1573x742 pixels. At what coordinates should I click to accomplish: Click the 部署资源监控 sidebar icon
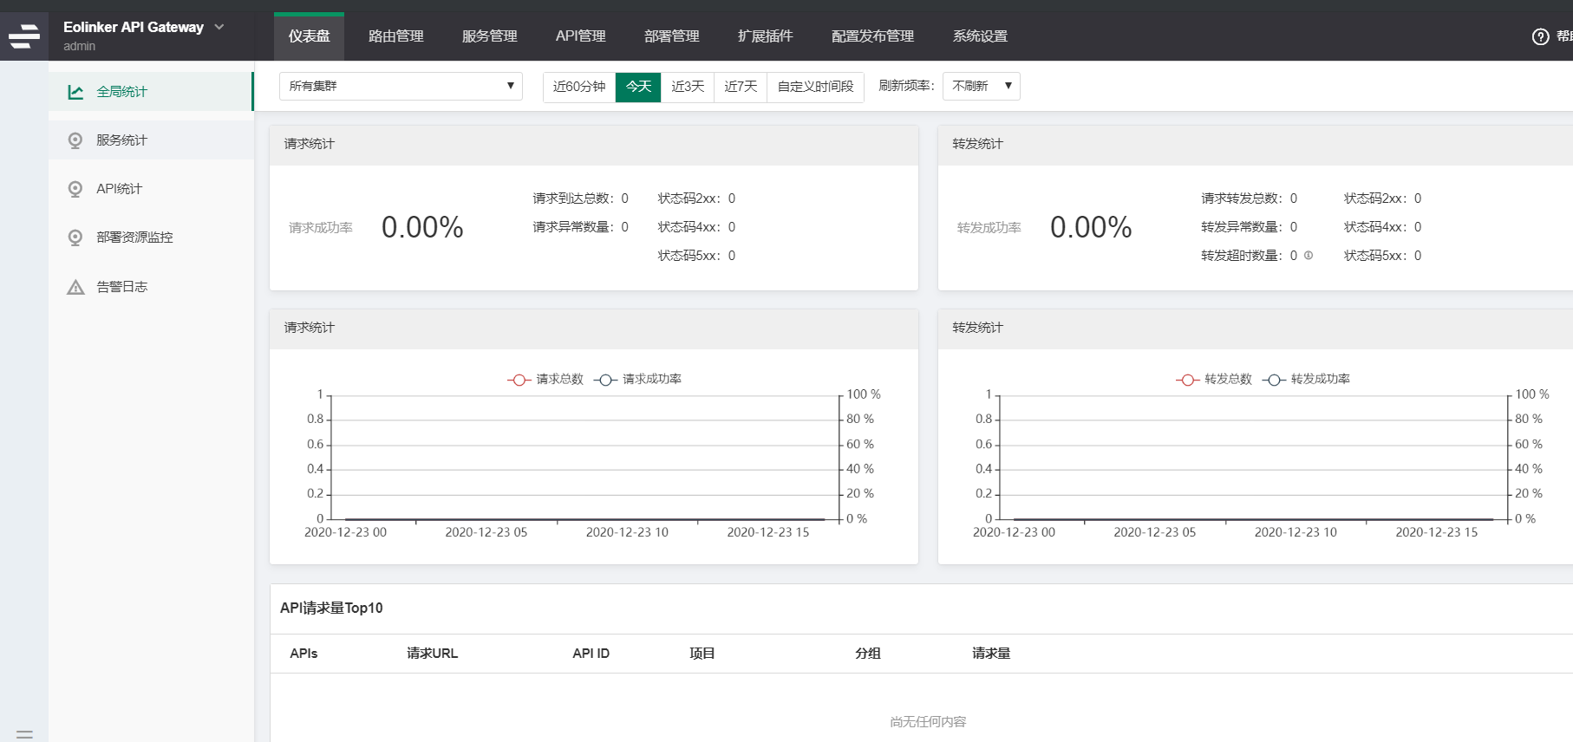point(75,238)
